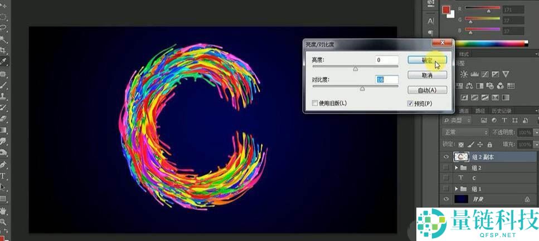Click the 亮度 value input field

[x=387, y=60]
